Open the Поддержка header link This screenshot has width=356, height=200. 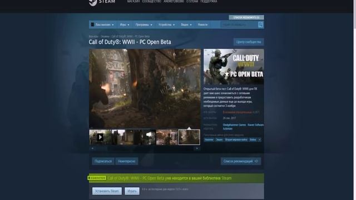point(209,1)
